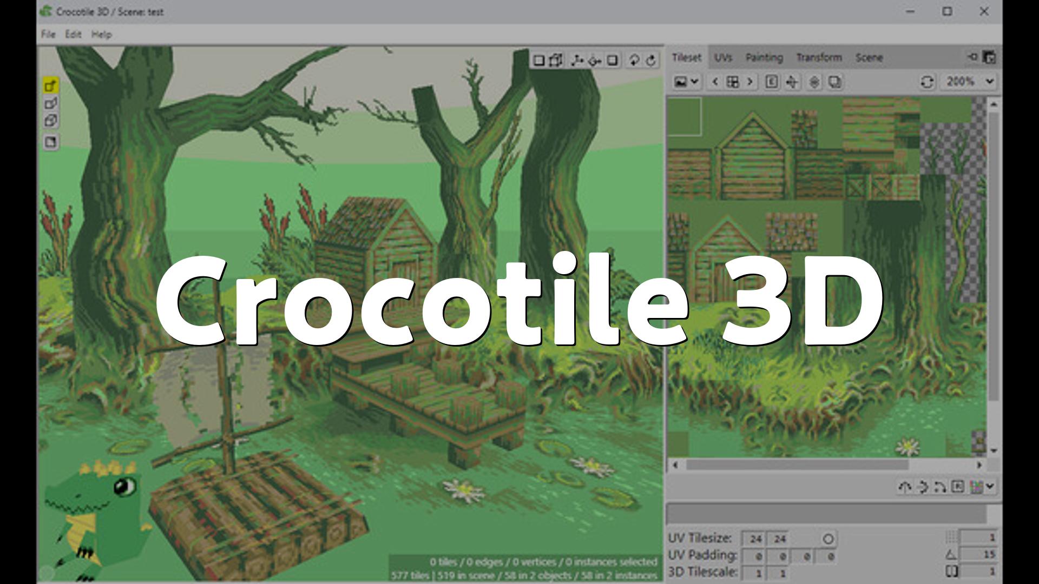Image resolution: width=1039 pixels, height=584 pixels.
Task: Toggle the circle button beside UV Tilesize
Action: click(828, 539)
